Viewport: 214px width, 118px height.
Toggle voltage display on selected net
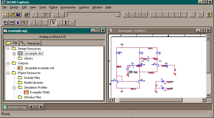click(x=60, y=23)
